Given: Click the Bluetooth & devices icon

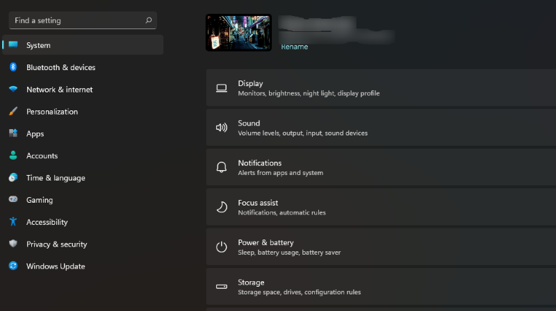Looking at the screenshot, I should click(13, 67).
